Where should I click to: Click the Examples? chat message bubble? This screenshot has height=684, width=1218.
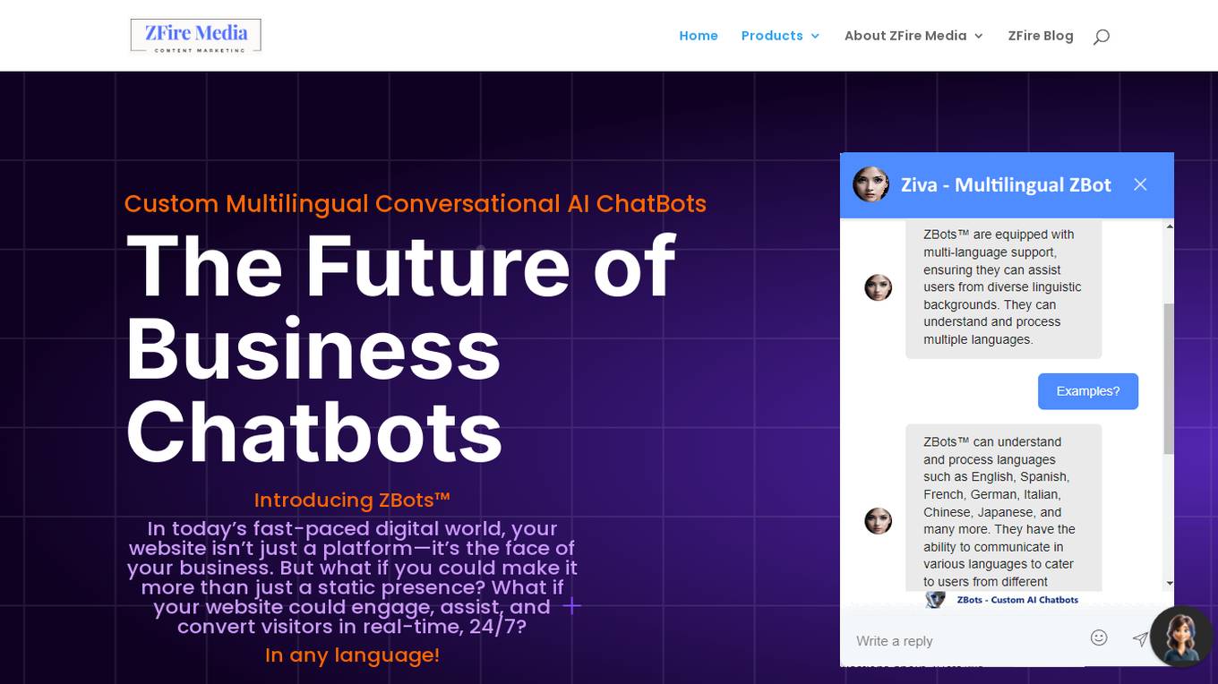tap(1088, 391)
